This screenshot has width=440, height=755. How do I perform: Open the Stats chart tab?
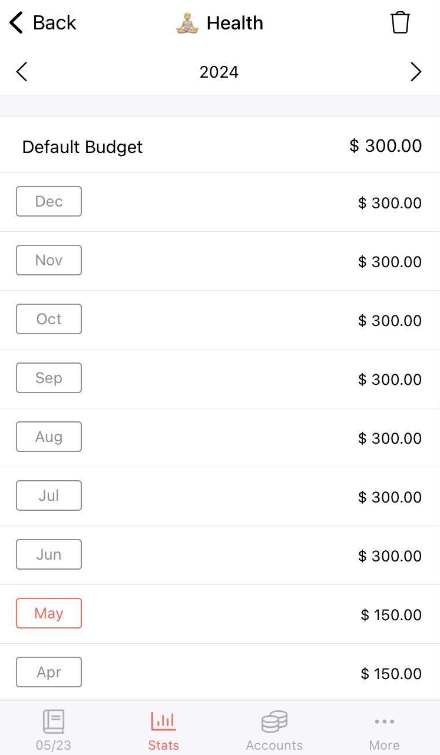(163, 730)
